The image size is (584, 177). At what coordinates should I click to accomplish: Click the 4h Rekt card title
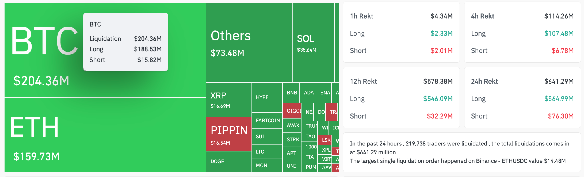coord(482,16)
